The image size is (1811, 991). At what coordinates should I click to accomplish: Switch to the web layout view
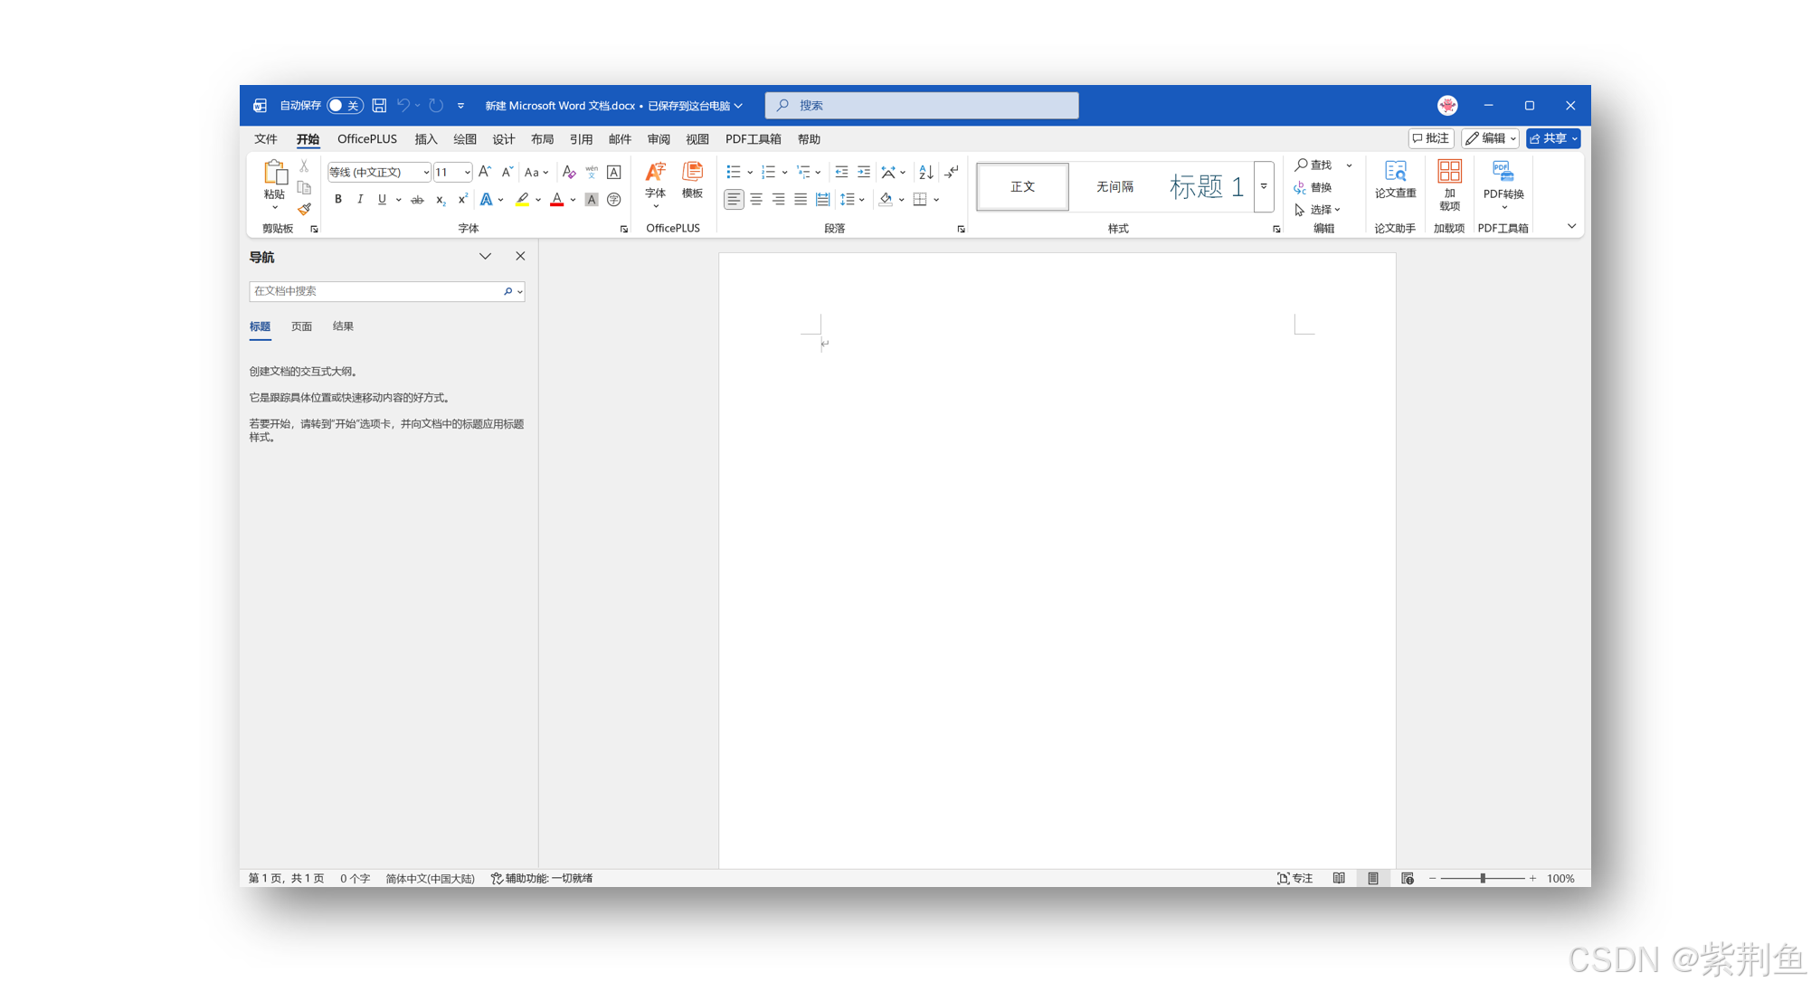1408,878
